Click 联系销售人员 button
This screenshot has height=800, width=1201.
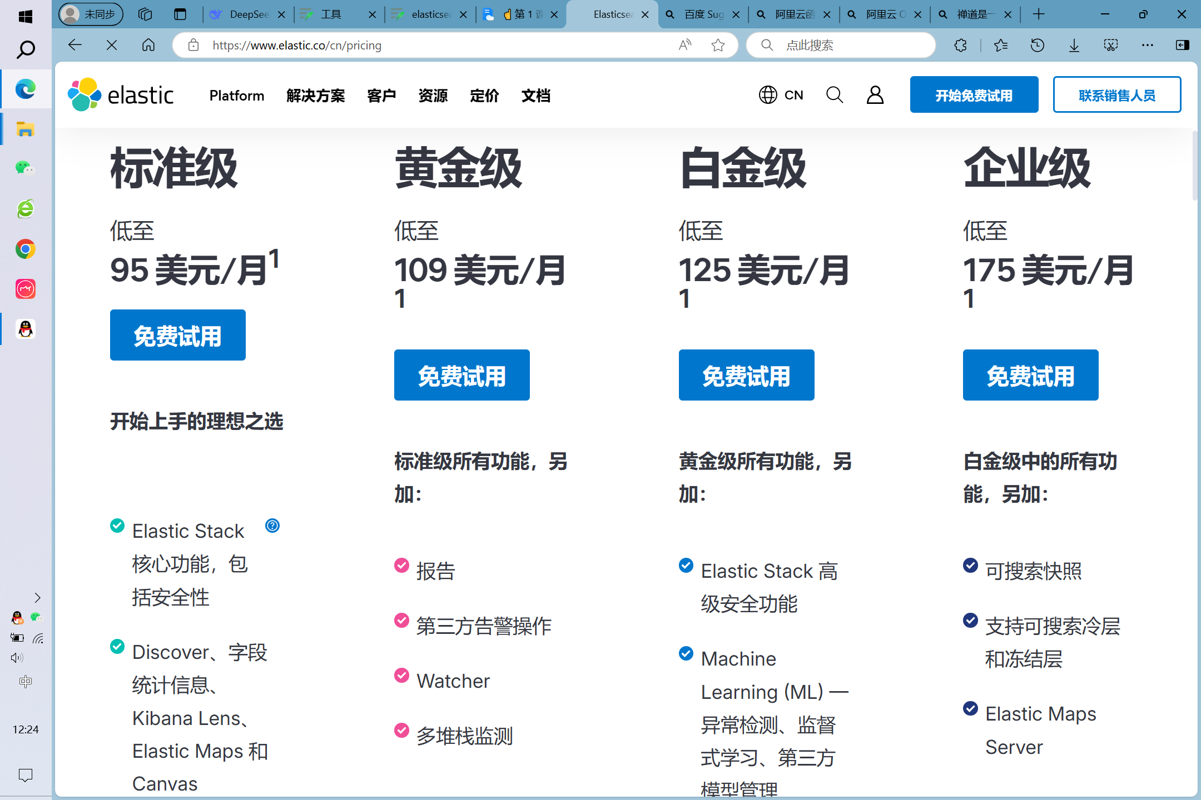tap(1117, 94)
